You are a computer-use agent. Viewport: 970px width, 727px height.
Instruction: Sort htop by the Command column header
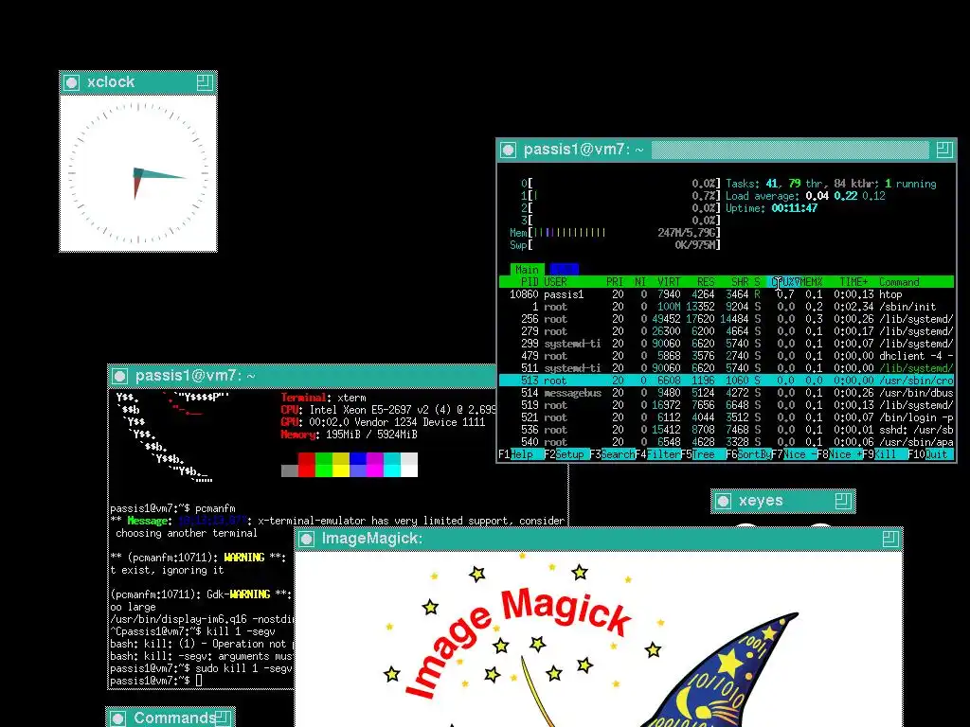point(899,282)
